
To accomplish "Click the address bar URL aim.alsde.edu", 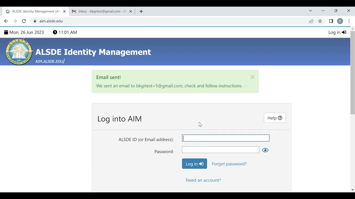I will [x=51, y=21].
